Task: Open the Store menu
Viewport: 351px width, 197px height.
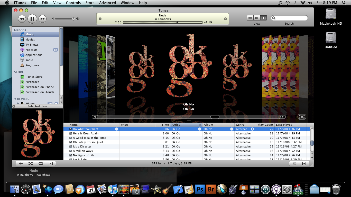Action: click(x=90, y=3)
